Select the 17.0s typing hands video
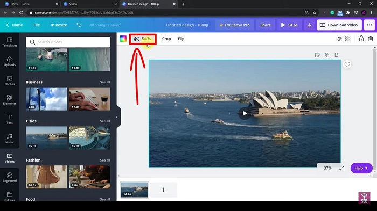This screenshot has height=211, width=377. point(89,99)
